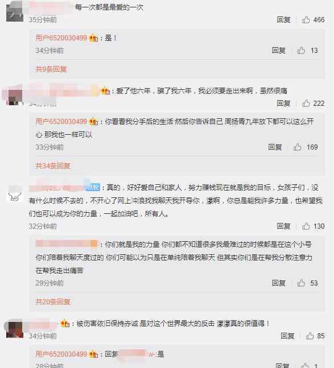Expand 共9条回复 thread
The width and height of the screenshot is (334, 368).
tap(51, 69)
